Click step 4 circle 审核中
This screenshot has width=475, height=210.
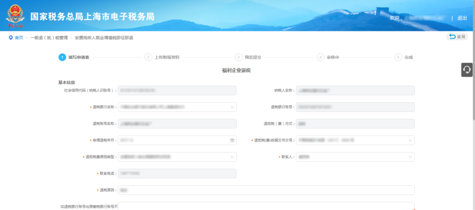pos(321,57)
